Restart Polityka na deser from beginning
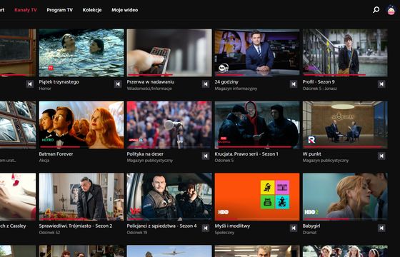Image resolution: width=400 pixels, height=257 pixels. click(206, 156)
